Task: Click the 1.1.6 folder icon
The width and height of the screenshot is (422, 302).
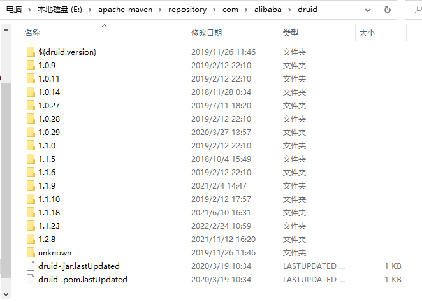Action: (x=31, y=173)
